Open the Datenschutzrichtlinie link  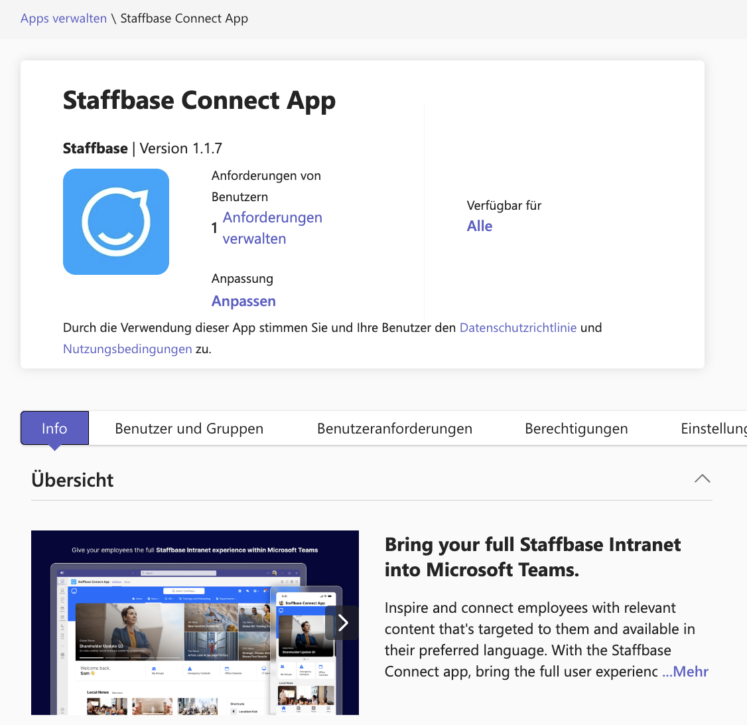tap(517, 327)
